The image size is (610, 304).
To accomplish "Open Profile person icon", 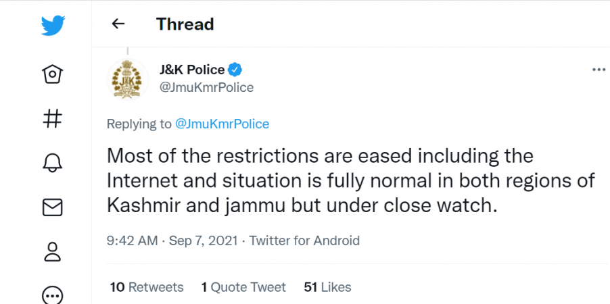I will pos(52,251).
